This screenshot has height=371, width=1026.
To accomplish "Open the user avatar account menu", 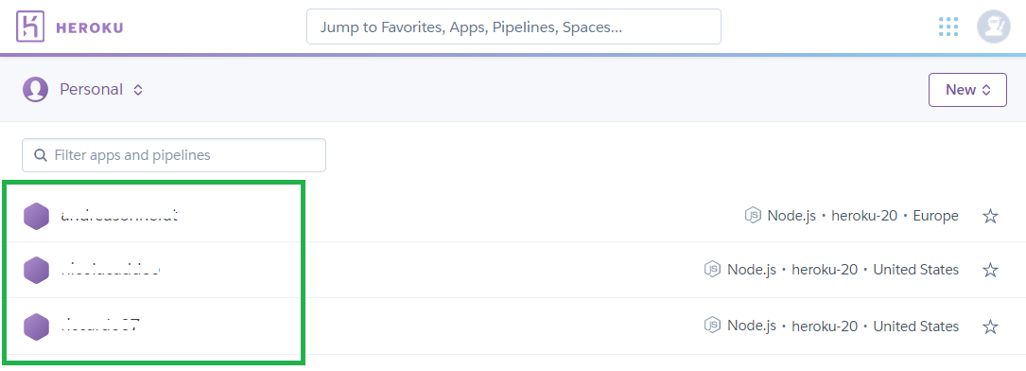I will pos(993,26).
